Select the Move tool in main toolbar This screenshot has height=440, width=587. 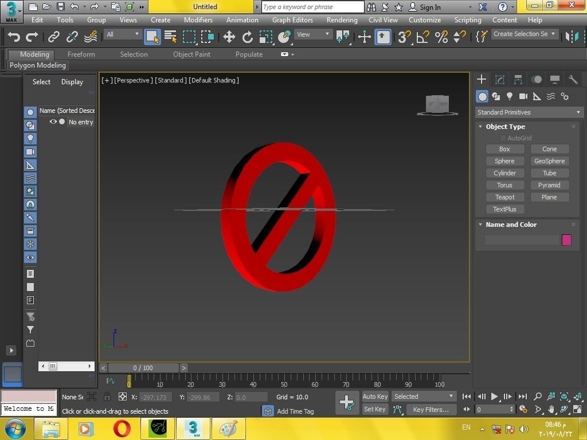point(229,37)
